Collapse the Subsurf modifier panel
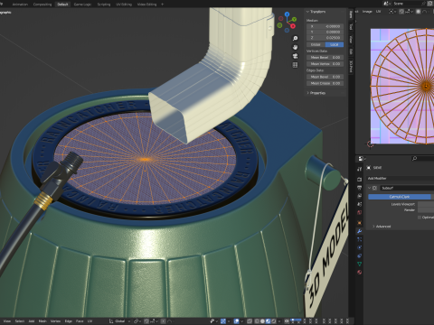 click(369, 188)
